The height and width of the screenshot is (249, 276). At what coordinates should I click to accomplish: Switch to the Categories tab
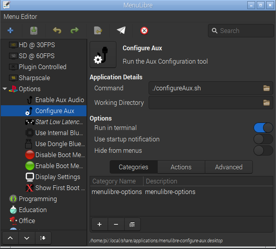click(133, 167)
